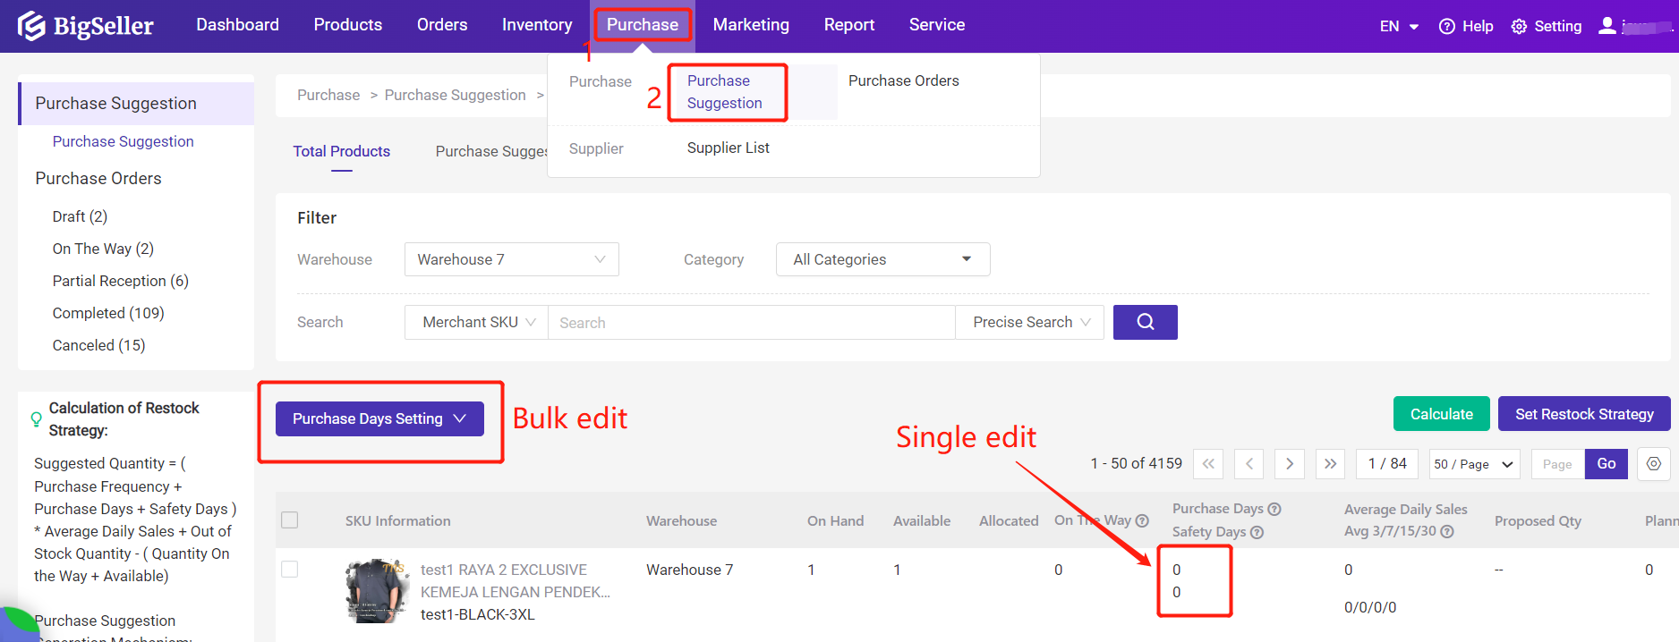Open the Purchase menu in the top bar
Image resolution: width=1679 pixels, height=642 pixels.
(643, 25)
